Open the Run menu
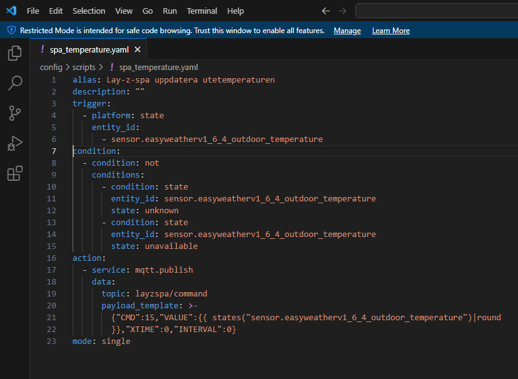This screenshot has width=518, height=379. point(170,11)
